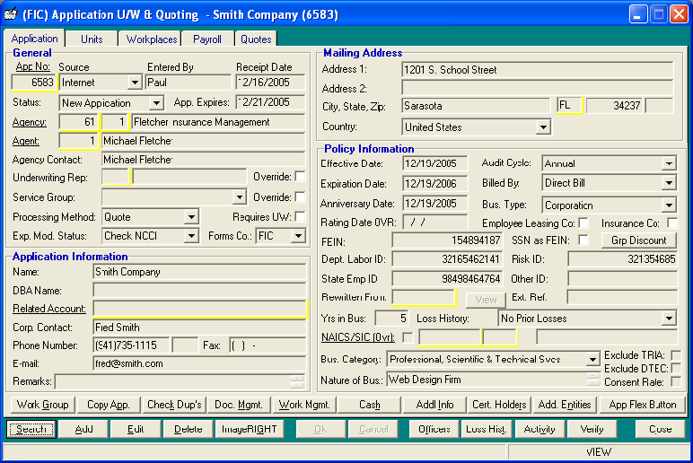Check the Insurance Co checkbox
The width and height of the screenshot is (693, 463).
click(672, 223)
